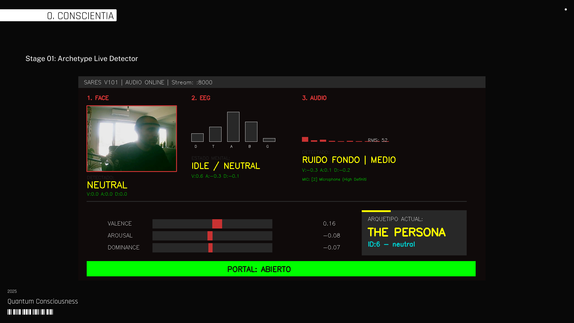Click the 0. CONSCIENTIA title tab
The image size is (574, 323).
tap(80, 16)
